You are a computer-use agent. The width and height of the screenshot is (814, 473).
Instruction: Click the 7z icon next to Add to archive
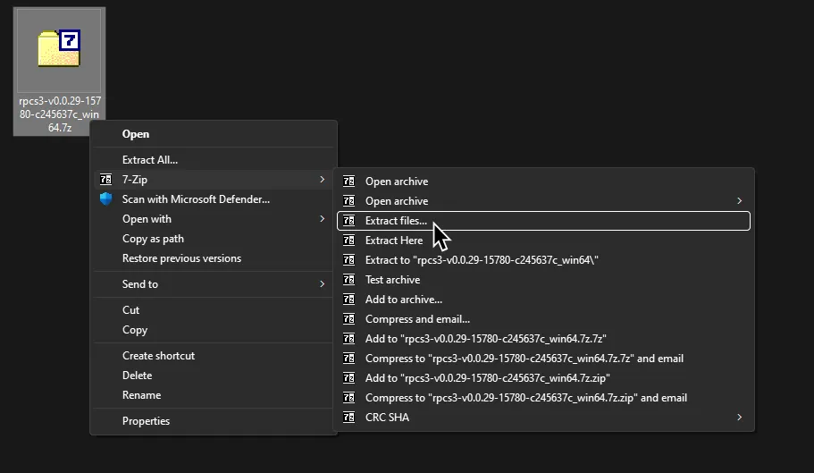[x=348, y=300]
